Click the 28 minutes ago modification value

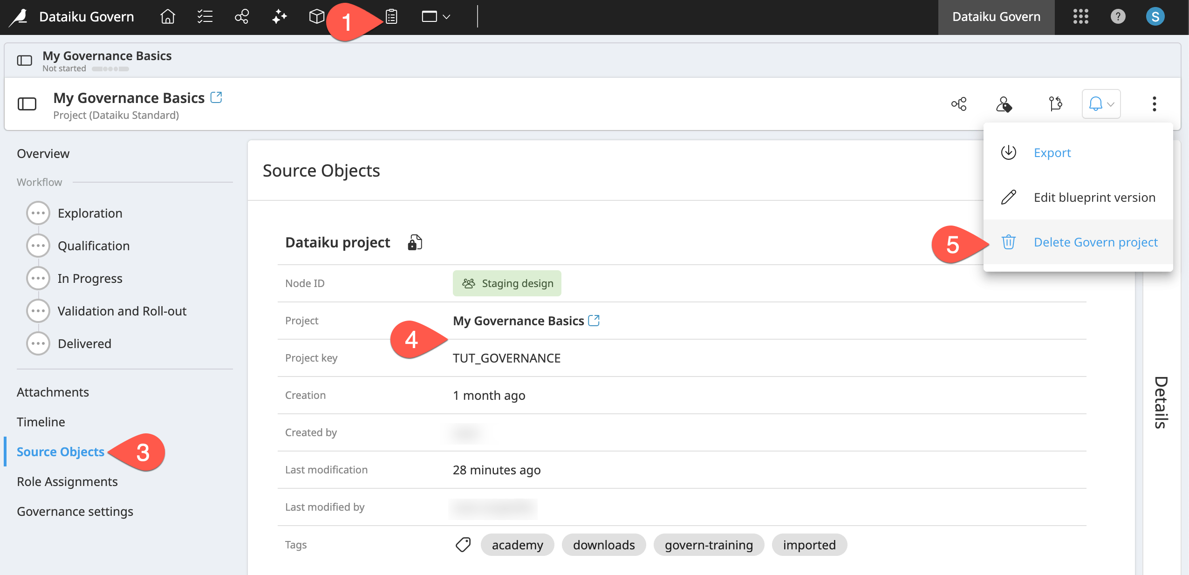tap(497, 470)
